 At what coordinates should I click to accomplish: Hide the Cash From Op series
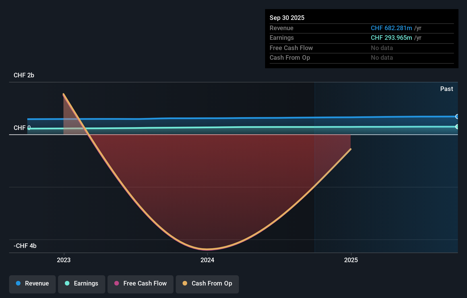[207, 283]
